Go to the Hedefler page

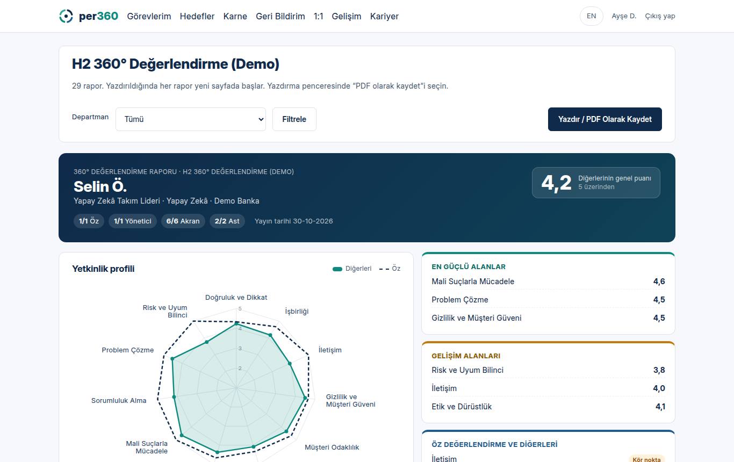(197, 16)
